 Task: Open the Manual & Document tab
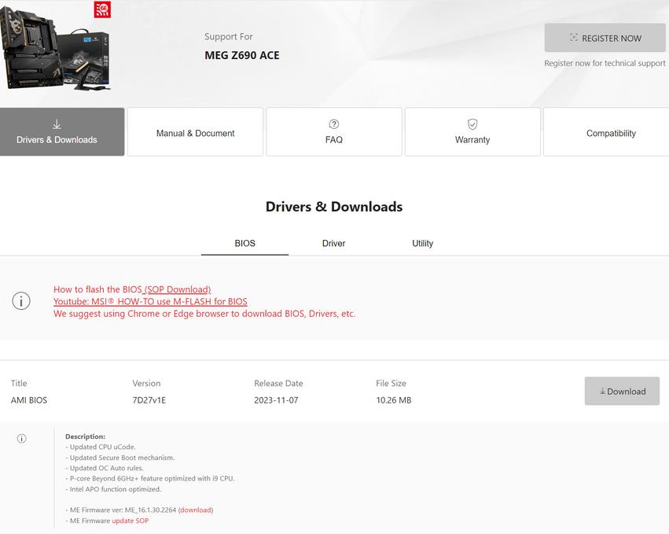click(196, 132)
